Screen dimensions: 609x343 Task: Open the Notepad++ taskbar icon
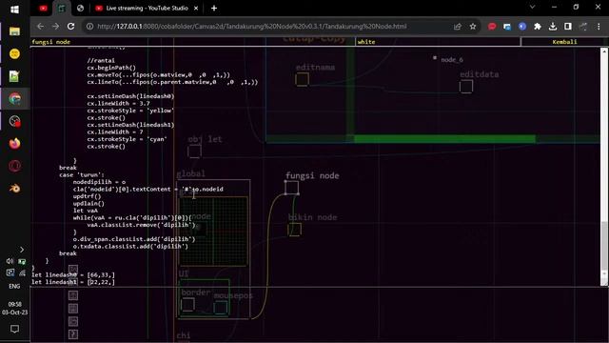(x=15, y=76)
